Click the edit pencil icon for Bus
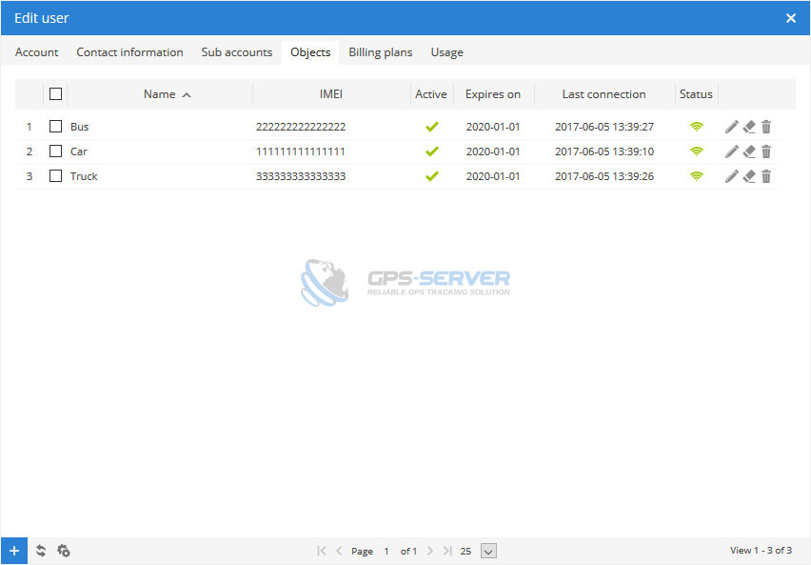Image resolution: width=811 pixels, height=565 pixels. (731, 127)
